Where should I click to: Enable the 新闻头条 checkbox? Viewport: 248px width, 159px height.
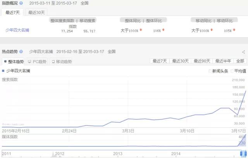(210, 71)
